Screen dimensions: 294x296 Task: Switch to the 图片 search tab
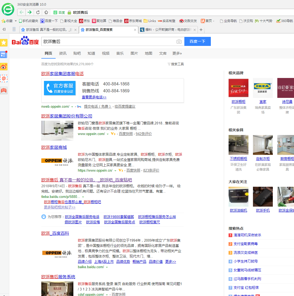pyautogui.click(x=134, y=53)
